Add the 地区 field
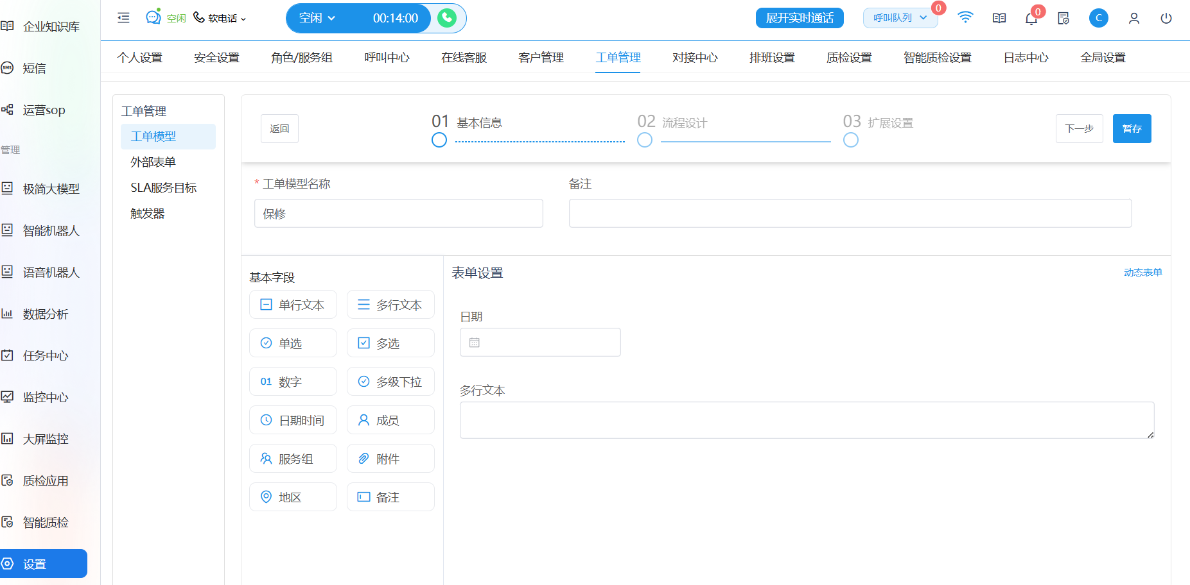Image resolution: width=1190 pixels, height=585 pixels. [x=293, y=497]
